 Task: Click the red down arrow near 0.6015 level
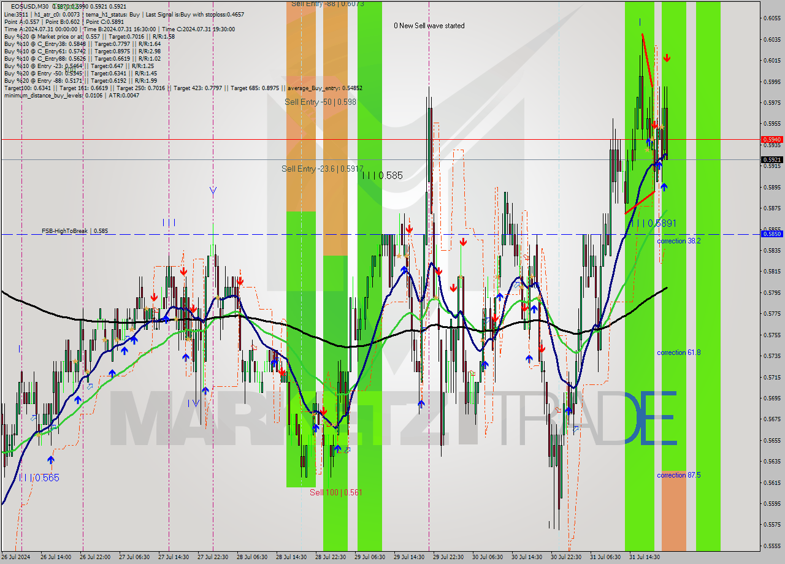click(667, 58)
